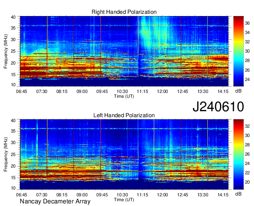This screenshot has width=254, height=206.
Task: Click the 11:15 time tick of the left-handed plot
Action: click(x=142, y=195)
